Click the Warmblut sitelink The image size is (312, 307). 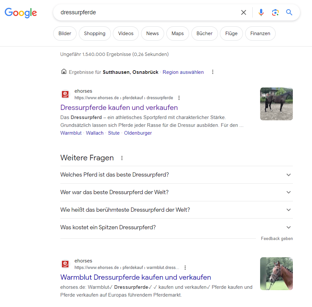71,133
